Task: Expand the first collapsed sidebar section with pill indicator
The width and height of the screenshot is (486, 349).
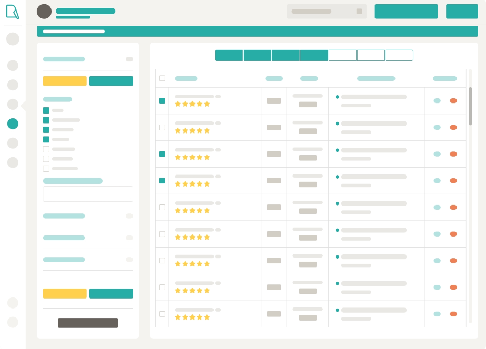Action: click(88, 216)
